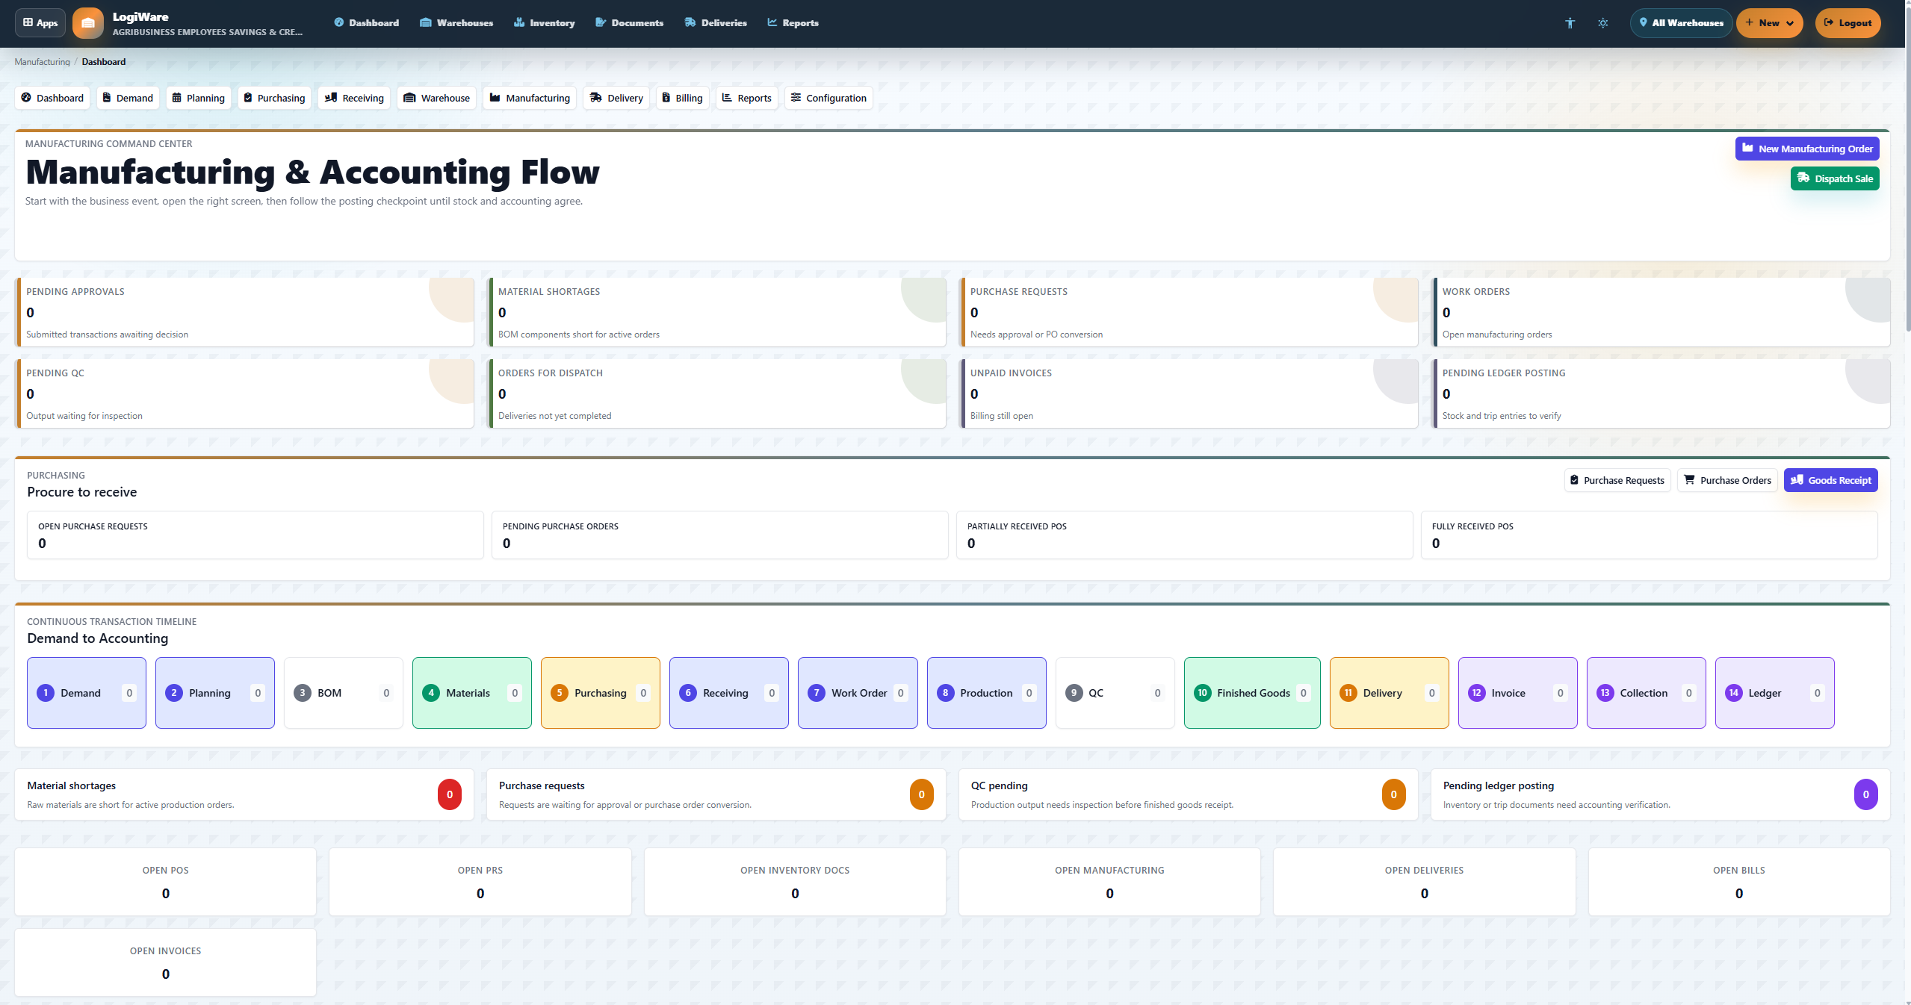Select the Demand module tab
1911x1005 pixels.
(128, 98)
